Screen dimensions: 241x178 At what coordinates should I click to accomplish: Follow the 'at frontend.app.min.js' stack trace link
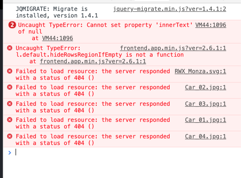click(93, 61)
